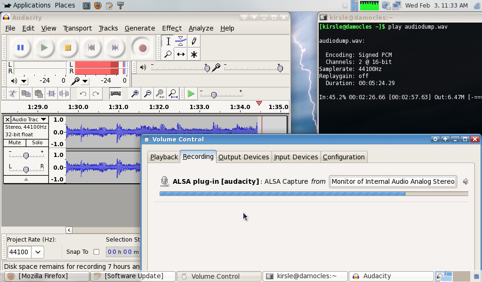Fit project in window icon
482x282 pixels.
[x=173, y=94]
